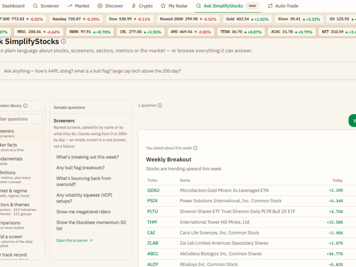Click the CRL ticker chip
356x267 pixels.
140,32
